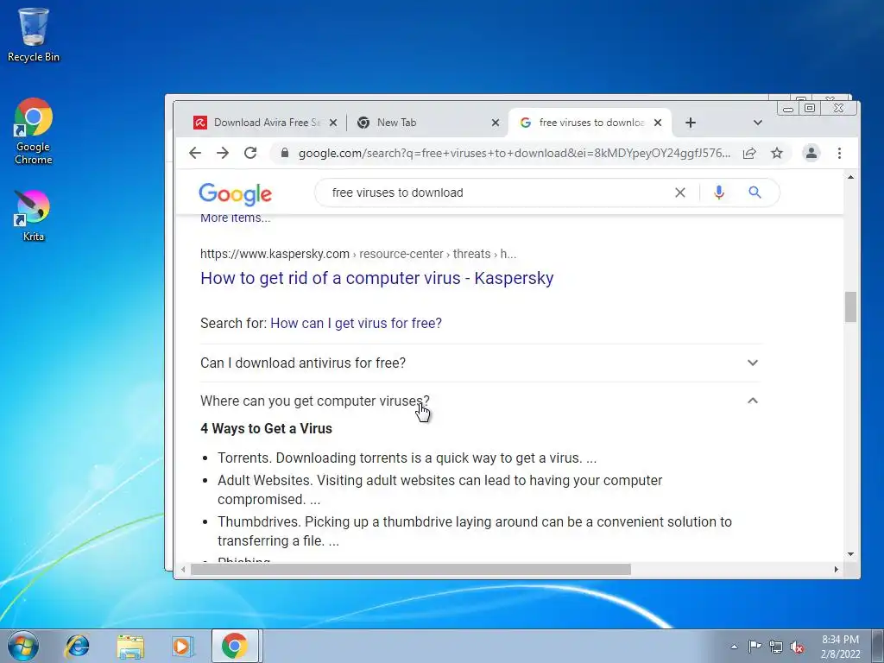
Task: Click horizontal scrollbar right arrow
Action: pyautogui.click(x=836, y=570)
